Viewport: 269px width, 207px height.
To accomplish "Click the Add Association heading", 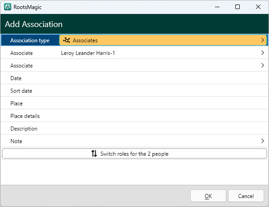I will pyautogui.click(x=34, y=24).
